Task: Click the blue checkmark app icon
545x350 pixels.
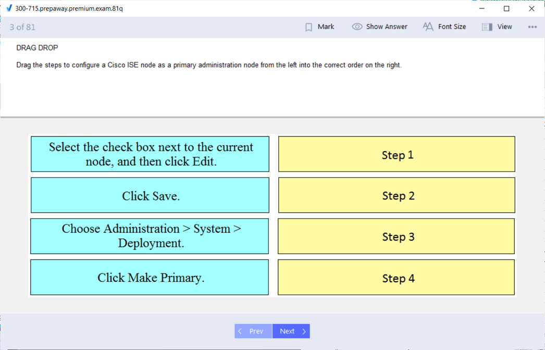Action: (9, 8)
